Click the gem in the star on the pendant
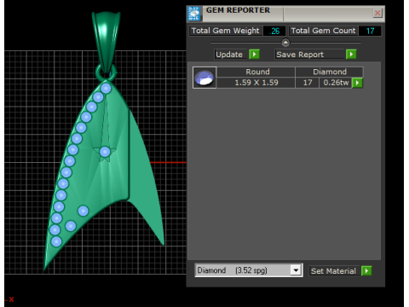Viewport: 409px width, 307px height. (x=105, y=152)
